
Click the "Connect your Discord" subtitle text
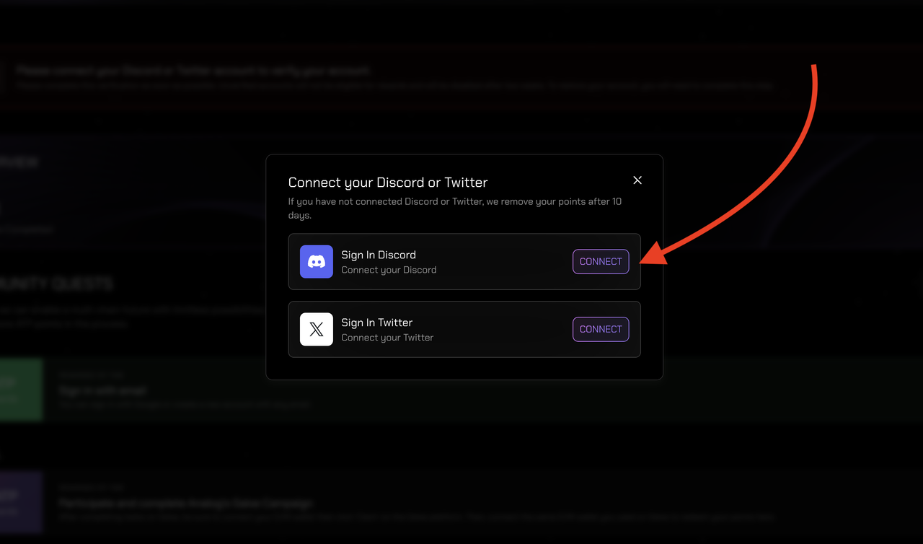389,270
